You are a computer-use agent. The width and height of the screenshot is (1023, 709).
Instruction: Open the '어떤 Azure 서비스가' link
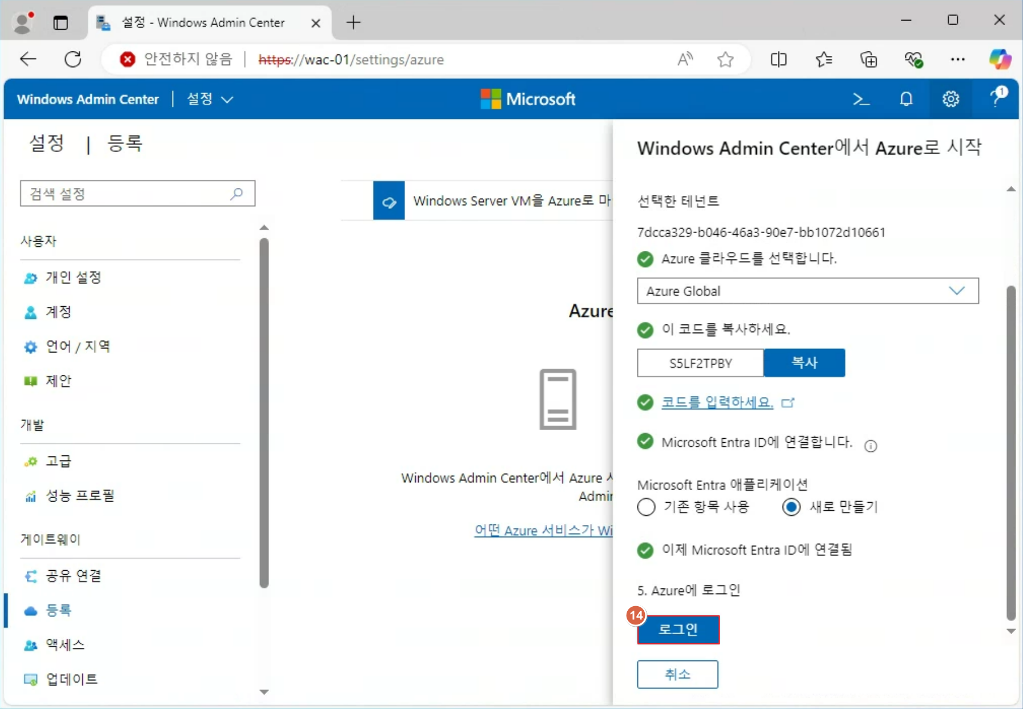pyautogui.click(x=543, y=530)
